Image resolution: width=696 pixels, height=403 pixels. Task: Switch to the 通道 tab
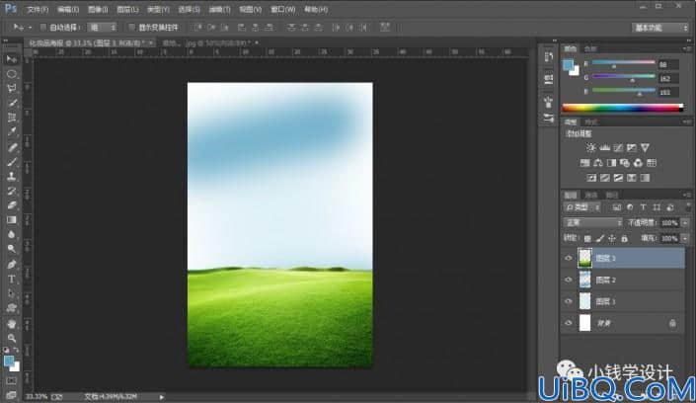pyautogui.click(x=590, y=195)
